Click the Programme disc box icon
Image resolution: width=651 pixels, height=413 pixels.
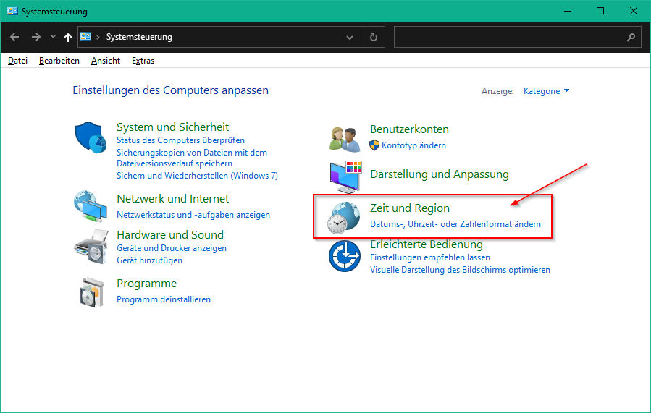[x=91, y=292]
